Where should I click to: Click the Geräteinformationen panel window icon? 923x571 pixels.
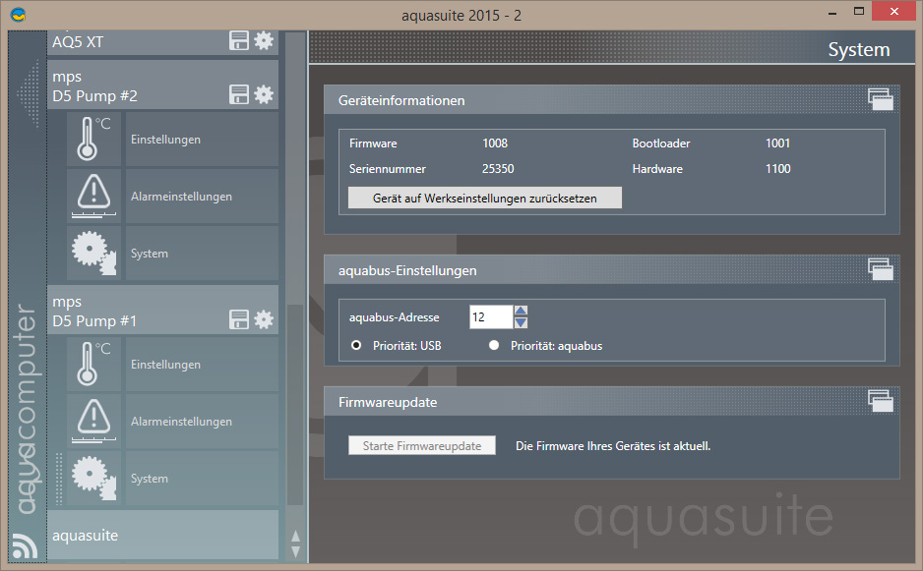[881, 99]
